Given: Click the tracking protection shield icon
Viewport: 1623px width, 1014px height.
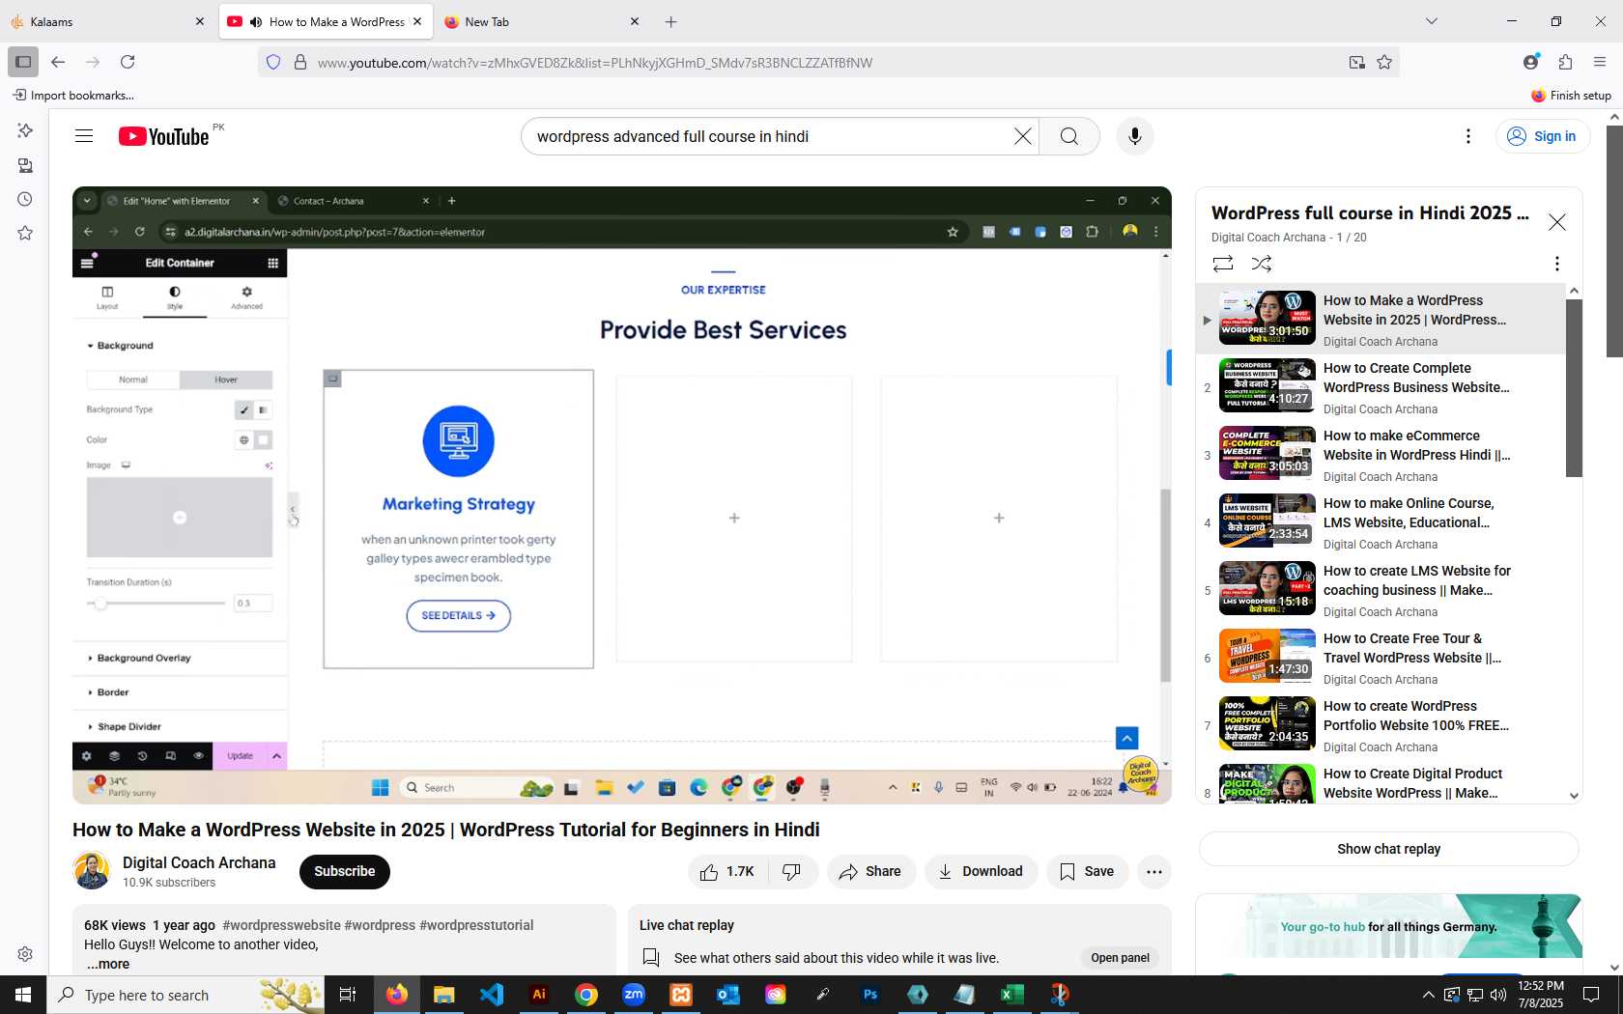Looking at the screenshot, I should 273,62.
